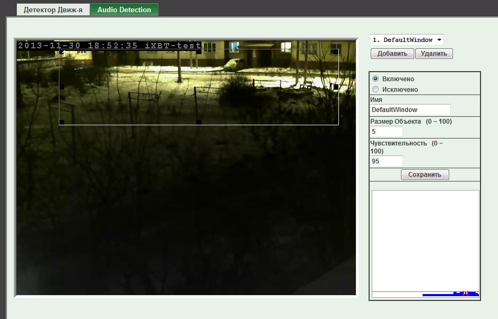Screen dimensions: 498x319
Task: Click the bottom-middle handle of detection window
Action: (199, 122)
